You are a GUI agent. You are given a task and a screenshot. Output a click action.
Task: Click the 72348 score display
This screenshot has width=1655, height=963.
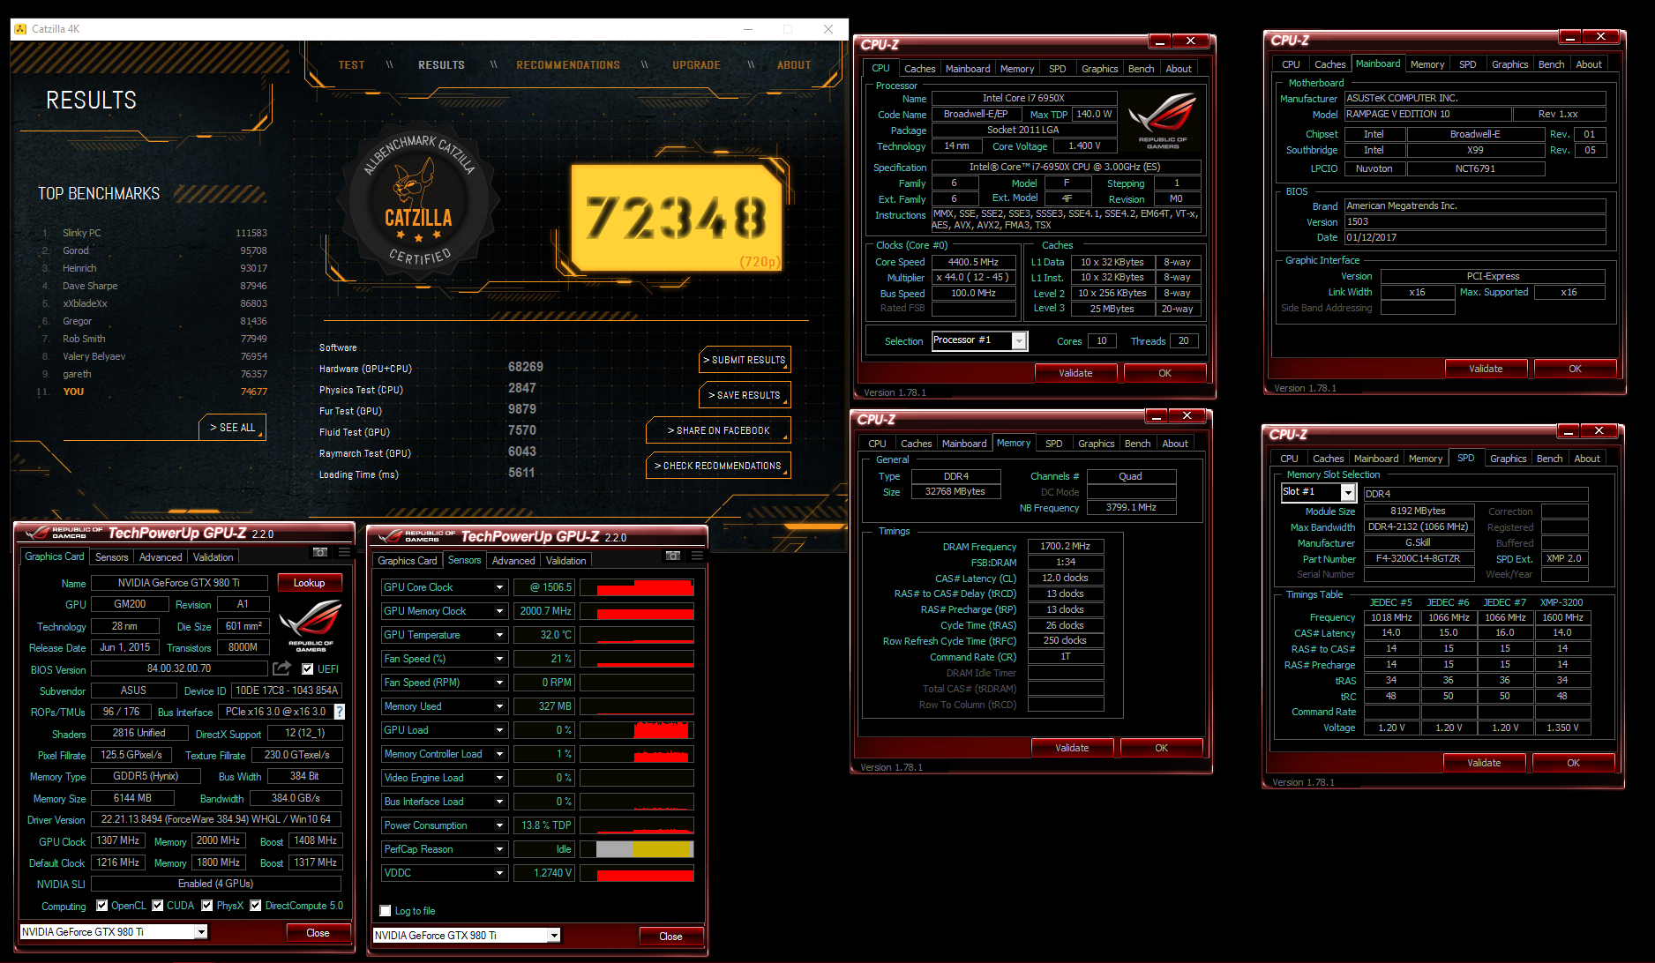coord(676,218)
